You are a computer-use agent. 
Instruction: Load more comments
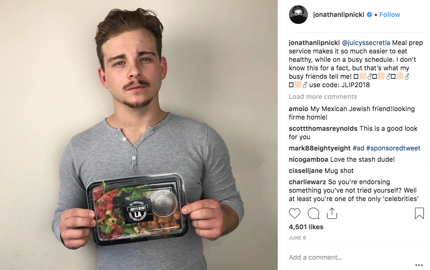pos(323,97)
